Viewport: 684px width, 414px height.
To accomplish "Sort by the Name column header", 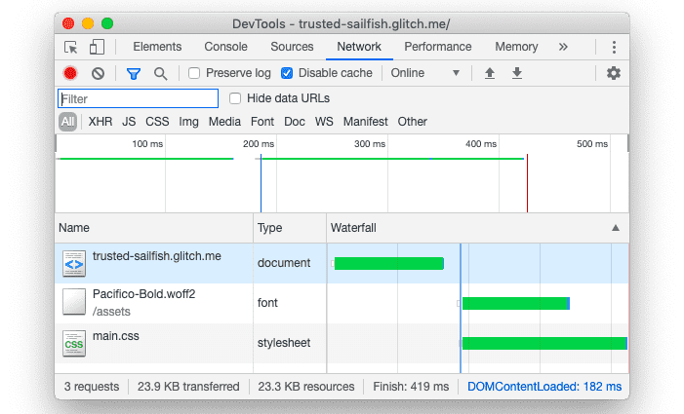I will pyautogui.click(x=154, y=228).
